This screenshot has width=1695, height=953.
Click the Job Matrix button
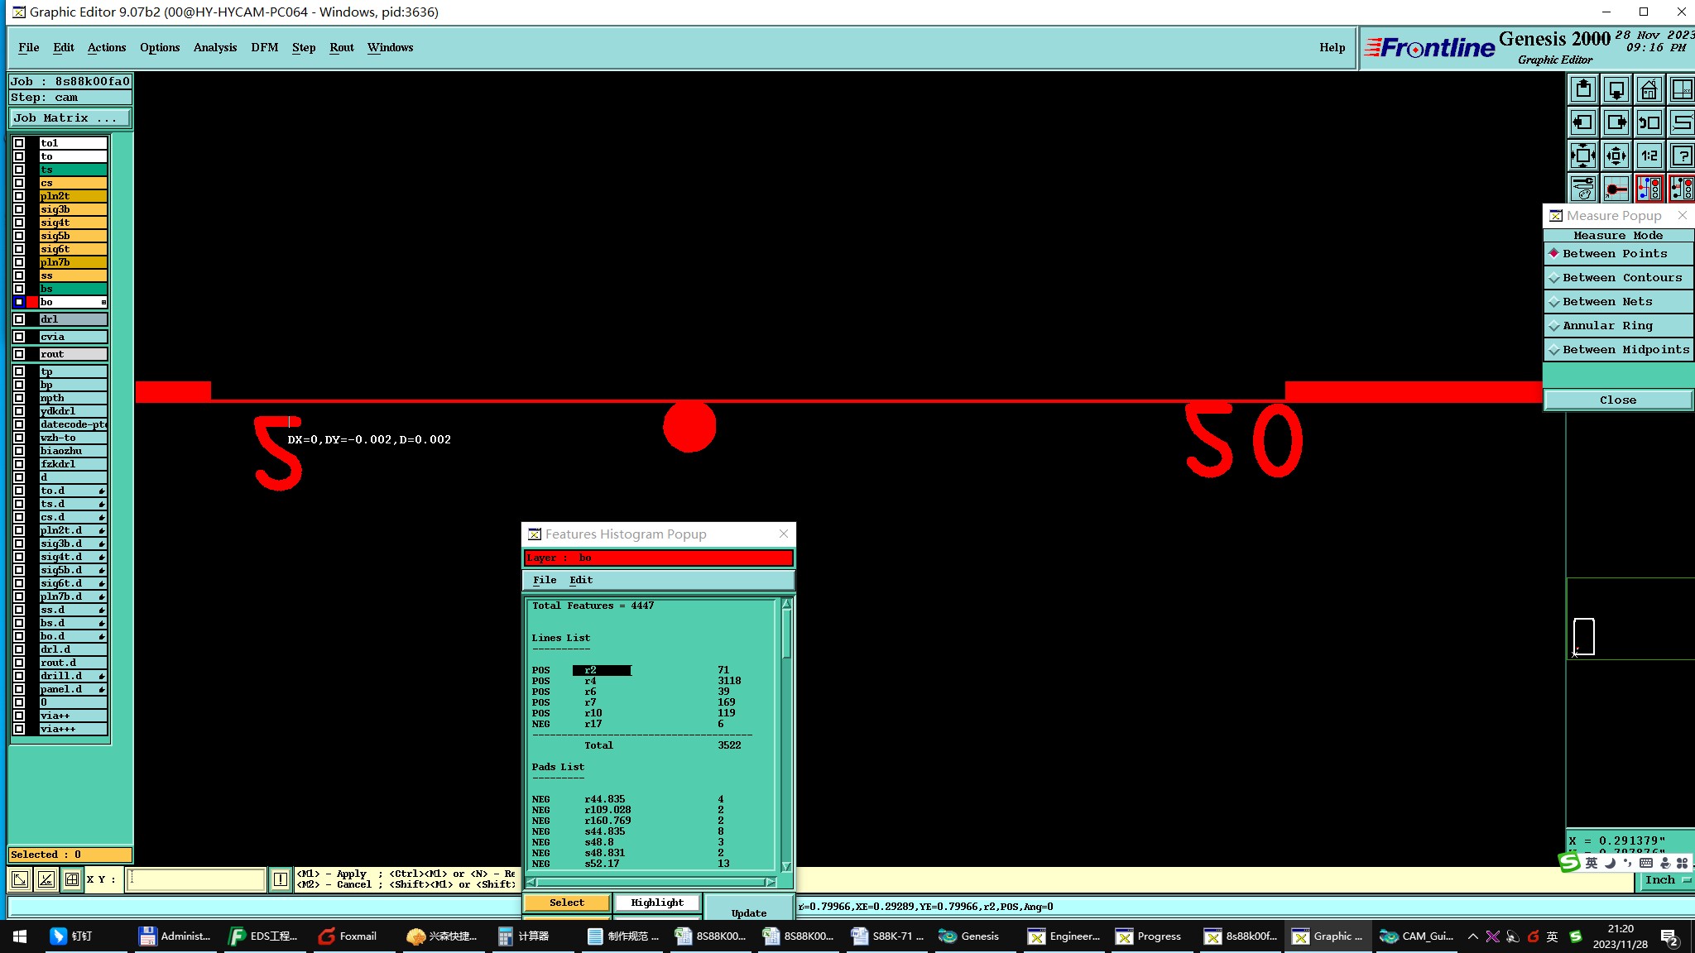pyautogui.click(x=70, y=118)
